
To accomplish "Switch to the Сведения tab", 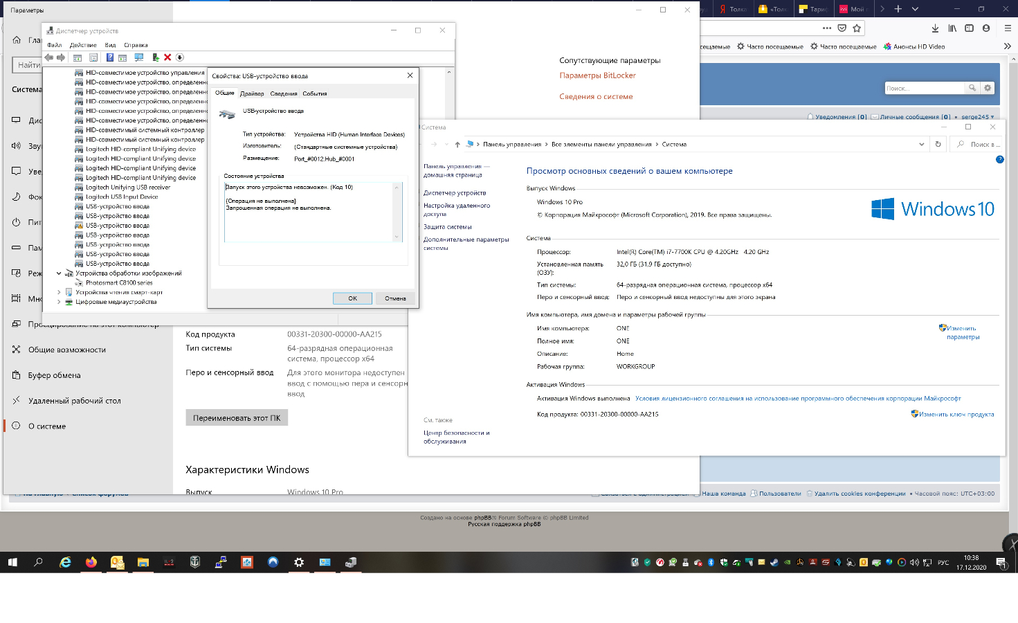I will coord(284,93).
